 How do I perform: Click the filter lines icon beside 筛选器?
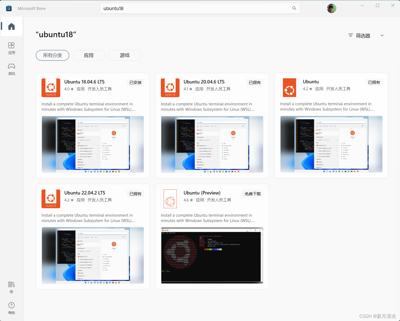tap(351, 35)
